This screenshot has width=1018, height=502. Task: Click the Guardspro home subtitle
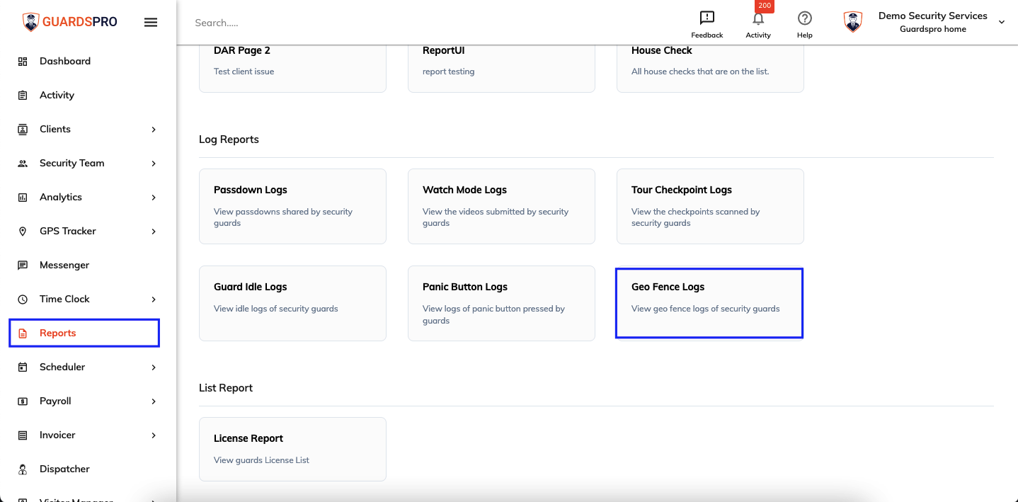pos(933,30)
